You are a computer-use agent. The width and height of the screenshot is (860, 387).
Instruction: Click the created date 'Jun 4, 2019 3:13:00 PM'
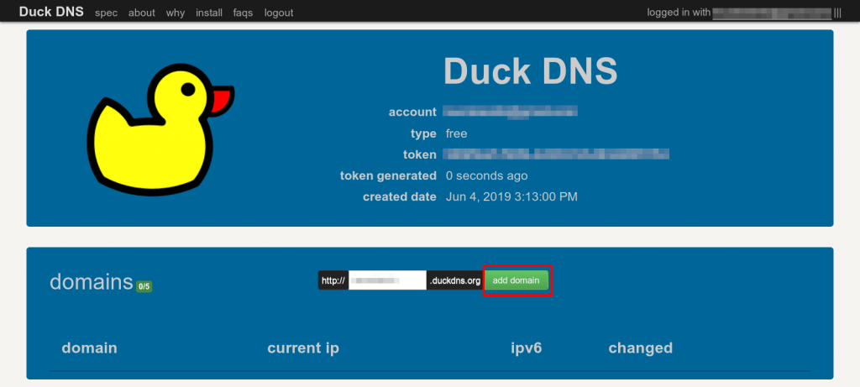pyautogui.click(x=511, y=196)
